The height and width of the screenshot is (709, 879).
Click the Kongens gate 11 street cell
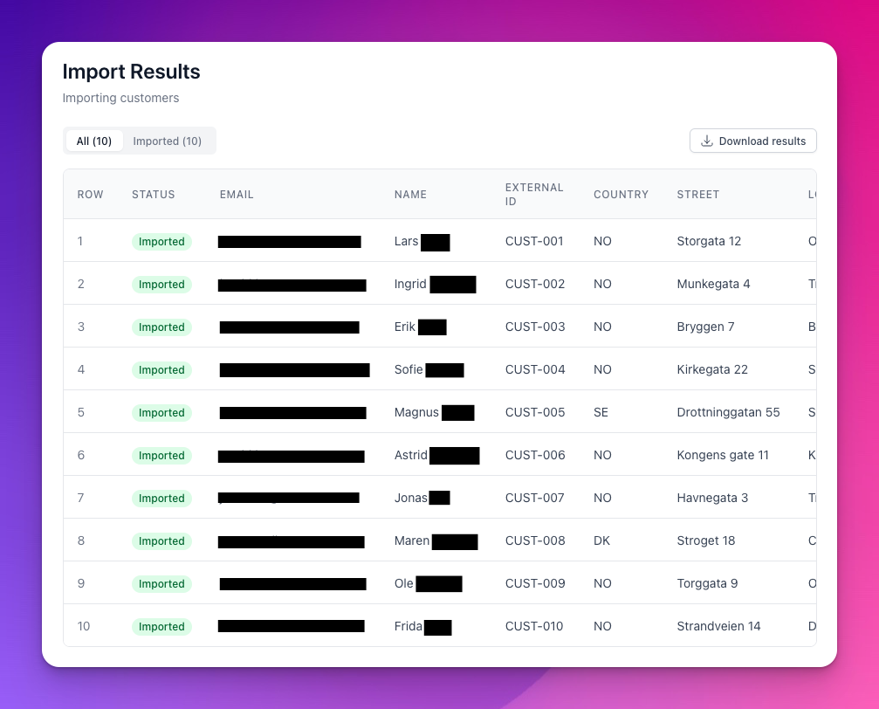point(723,455)
